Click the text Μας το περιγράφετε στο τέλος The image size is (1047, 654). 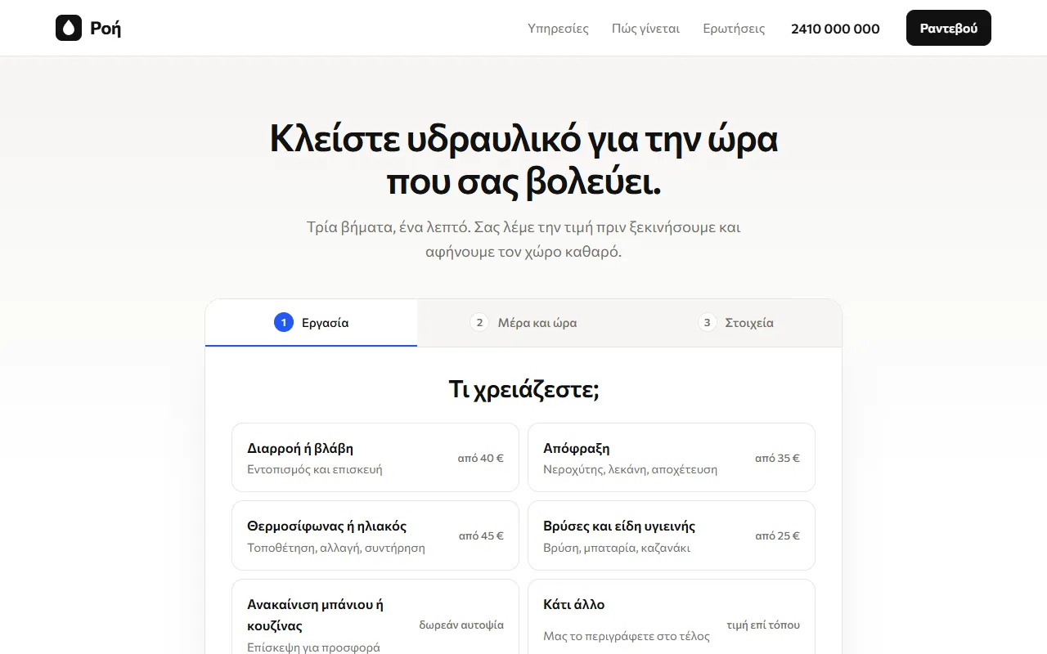coord(627,636)
